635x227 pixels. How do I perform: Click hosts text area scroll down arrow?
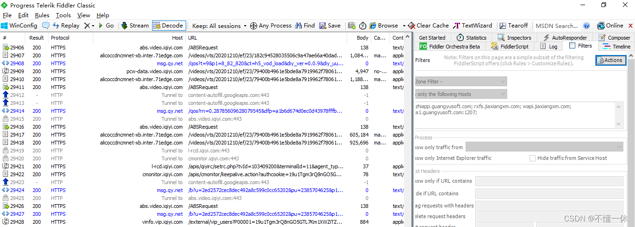click(619, 124)
